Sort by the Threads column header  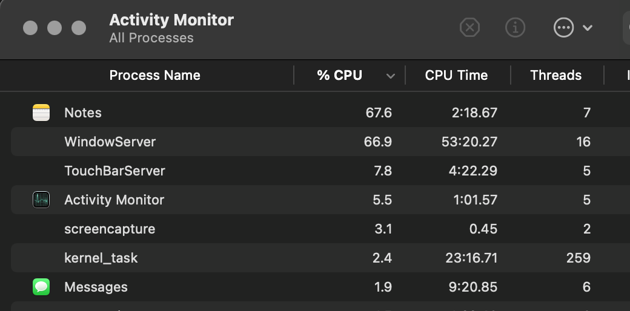(x=555, y=75)
